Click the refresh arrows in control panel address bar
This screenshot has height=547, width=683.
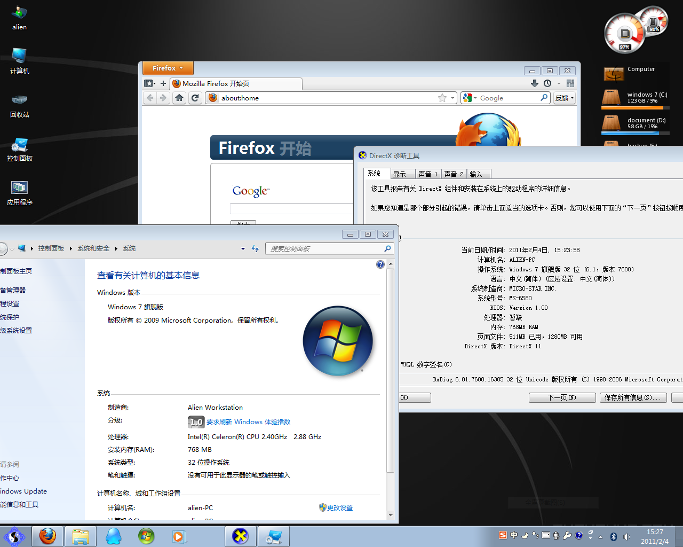[x=255, y=248]
